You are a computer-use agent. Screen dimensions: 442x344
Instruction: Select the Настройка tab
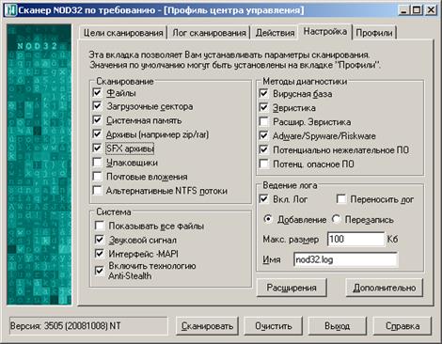tap(325, 32)
